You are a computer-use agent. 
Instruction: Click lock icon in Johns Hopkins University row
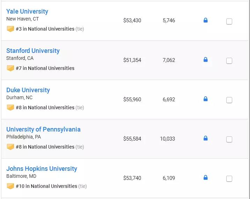click(x=205, y=177)
